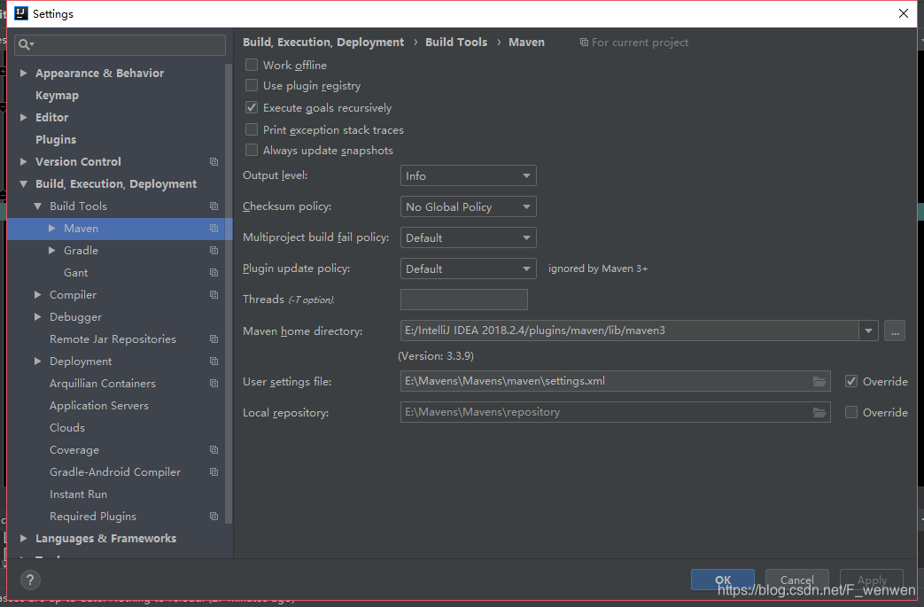
Task: Click folder browse icon in Local repository field
Action: 819,413
